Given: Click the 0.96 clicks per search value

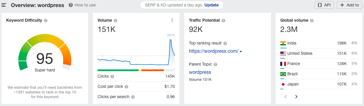Looking at the screenshot, I should [x=171, y=97].
